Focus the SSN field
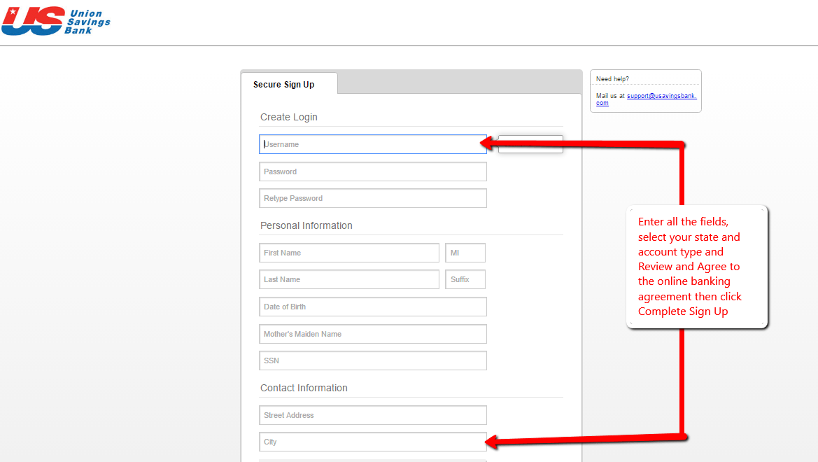 click(372, 360)
